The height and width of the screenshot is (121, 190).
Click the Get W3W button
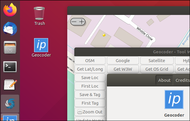(x=123, y=69)
